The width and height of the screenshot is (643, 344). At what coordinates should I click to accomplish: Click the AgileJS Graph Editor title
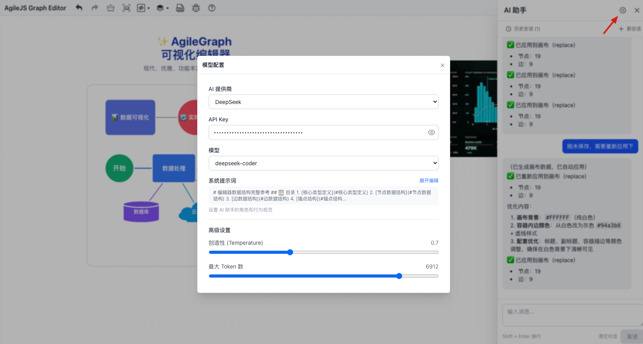35,8
